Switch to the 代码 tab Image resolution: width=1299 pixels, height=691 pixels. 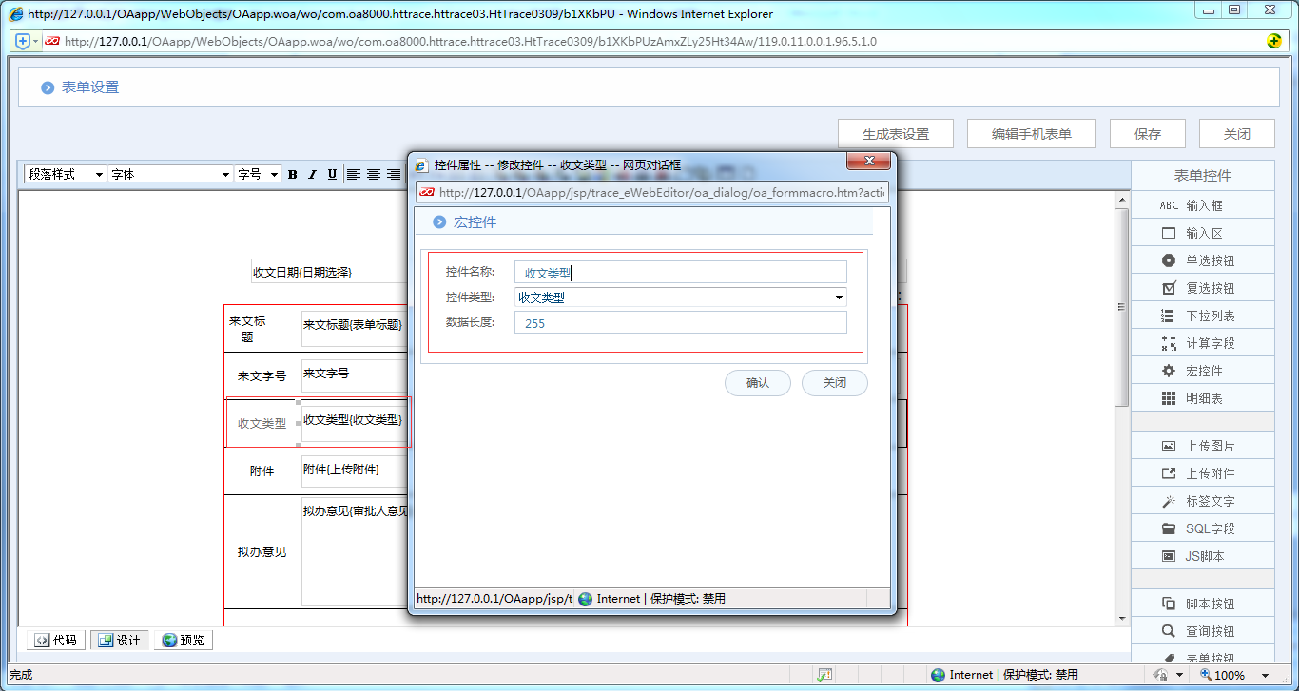[56, 639]
